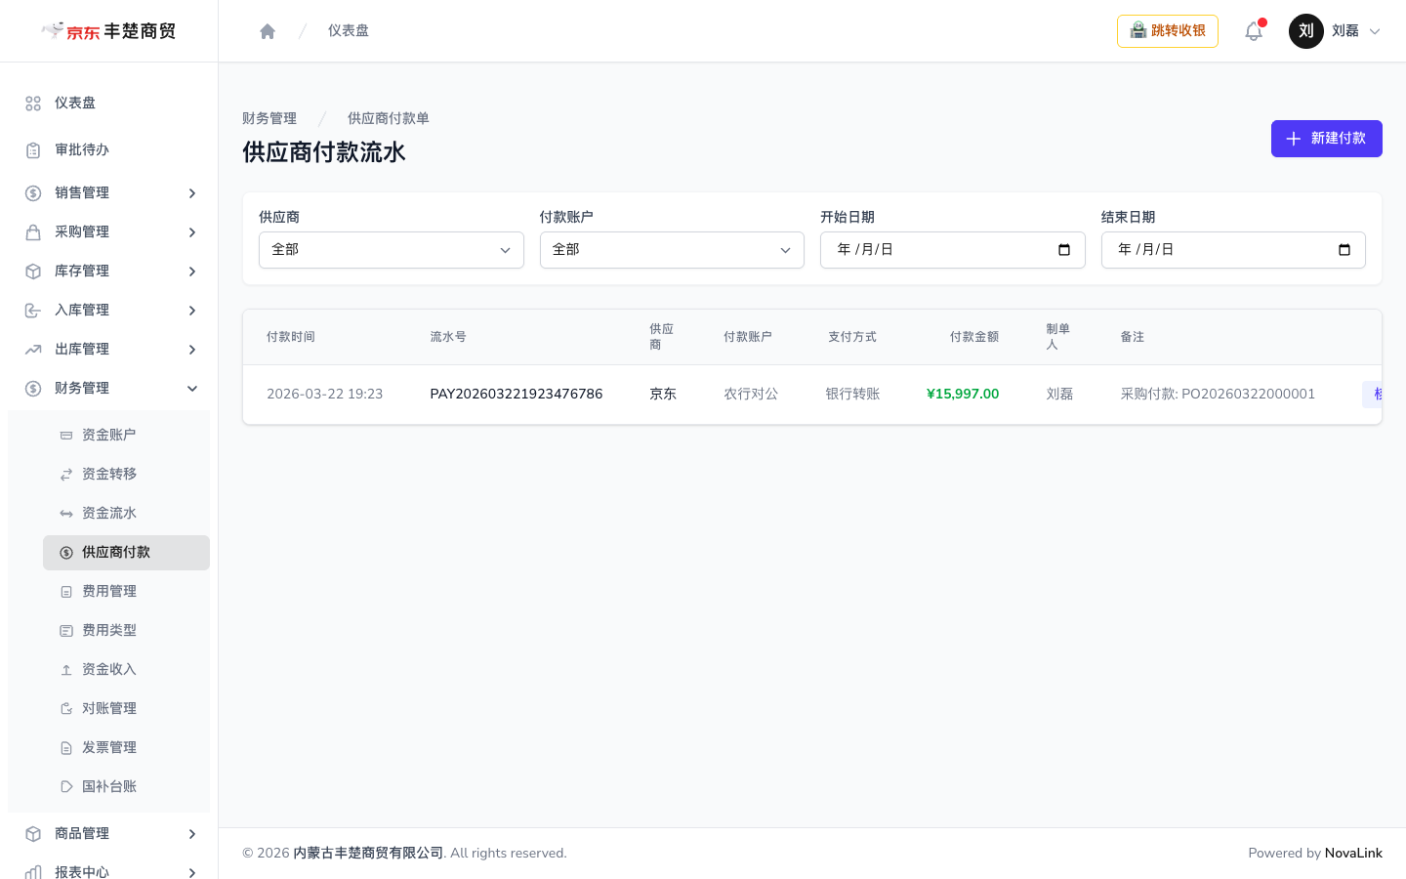The width and height of the screenshot is (1406, 879).
Task: Open the 开始日期 calendar picker icon
Action: 1064,250
